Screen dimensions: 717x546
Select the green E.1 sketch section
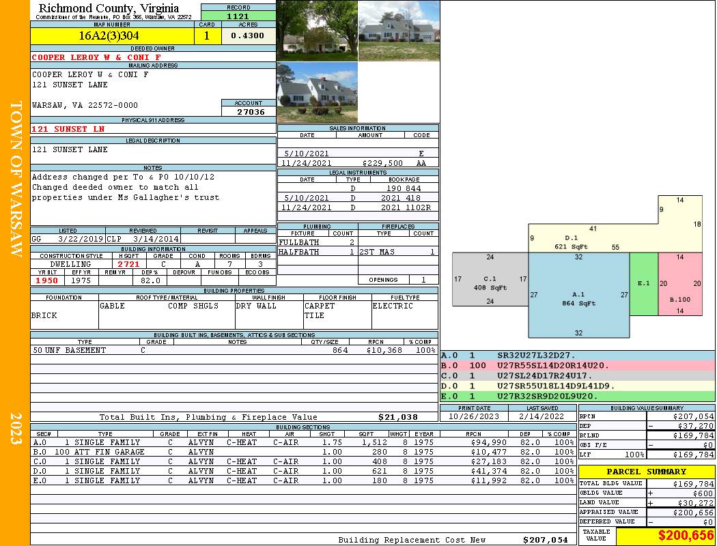[643, 283]
